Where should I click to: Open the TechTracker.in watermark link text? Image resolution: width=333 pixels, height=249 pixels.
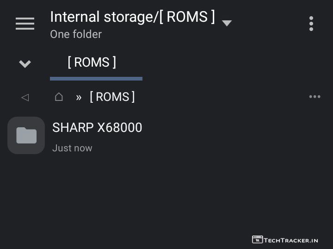(291, 240)
